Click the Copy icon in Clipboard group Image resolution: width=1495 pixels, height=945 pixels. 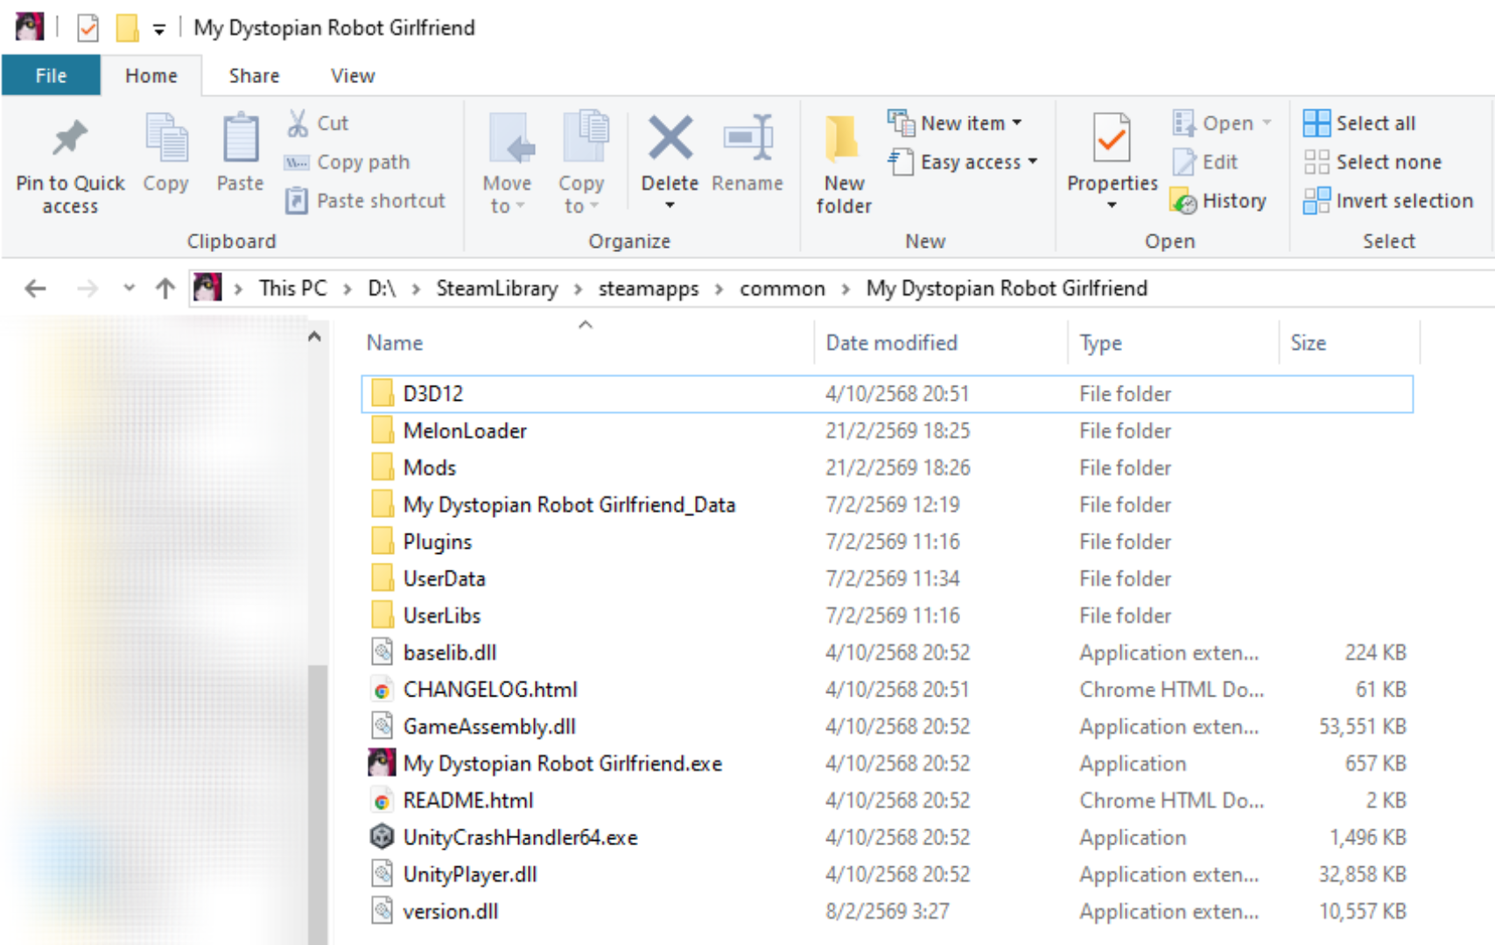166,138
